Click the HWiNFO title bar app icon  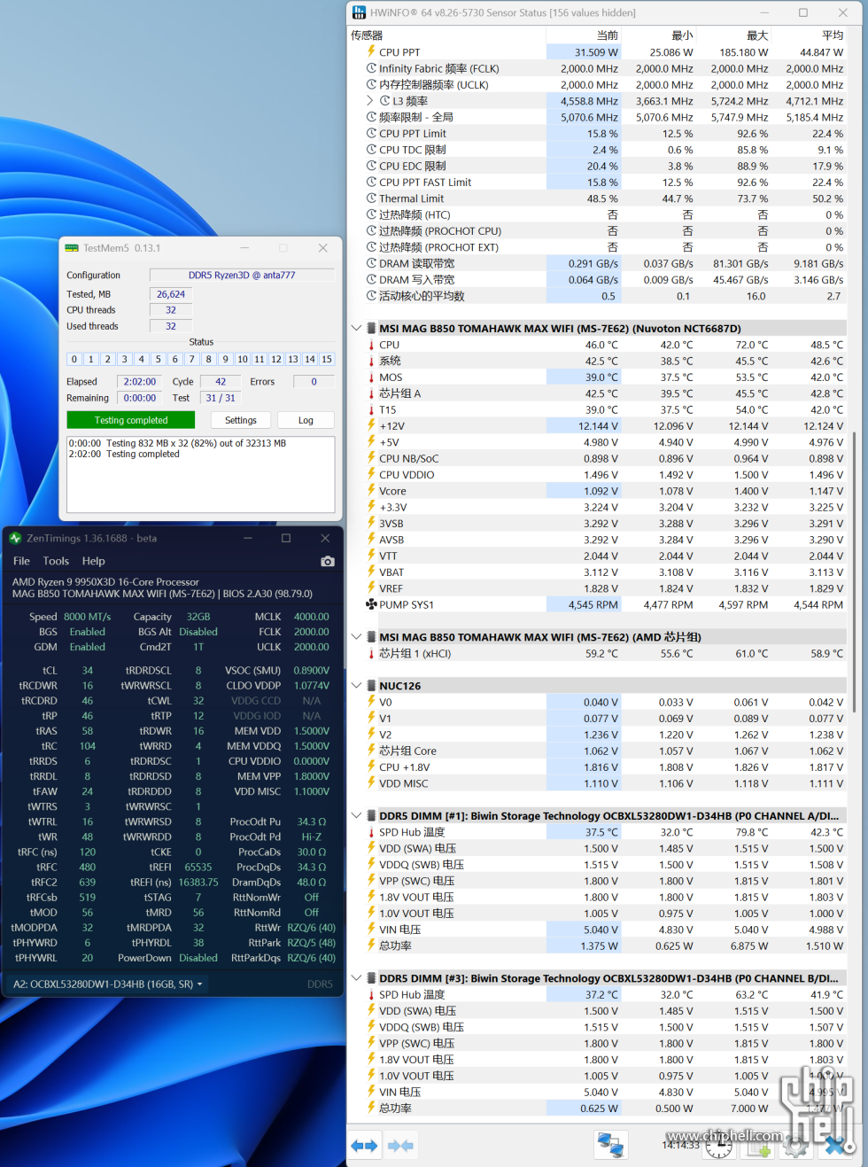pyautogui.click(x=359, y=12)
